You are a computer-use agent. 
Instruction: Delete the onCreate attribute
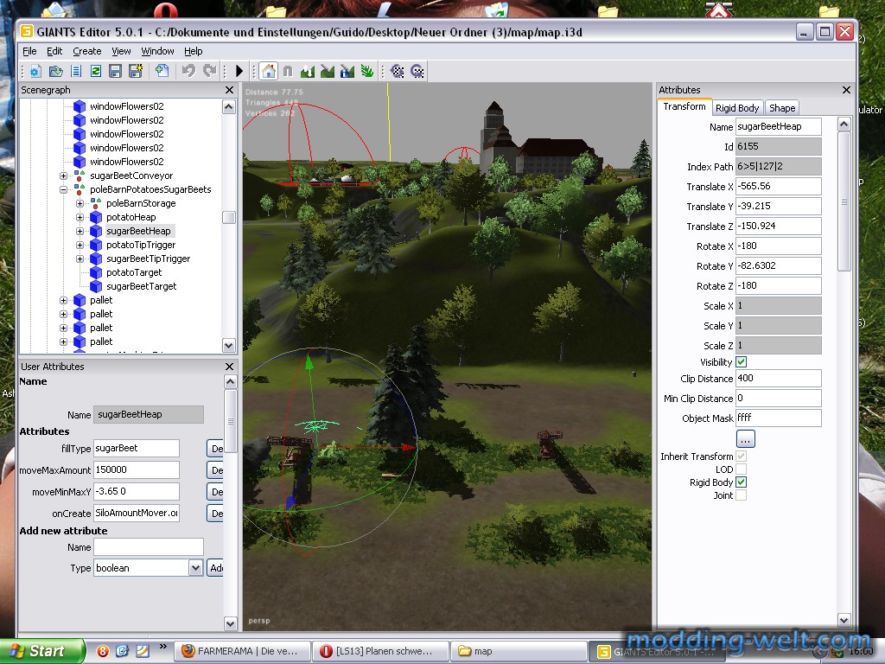215,514
